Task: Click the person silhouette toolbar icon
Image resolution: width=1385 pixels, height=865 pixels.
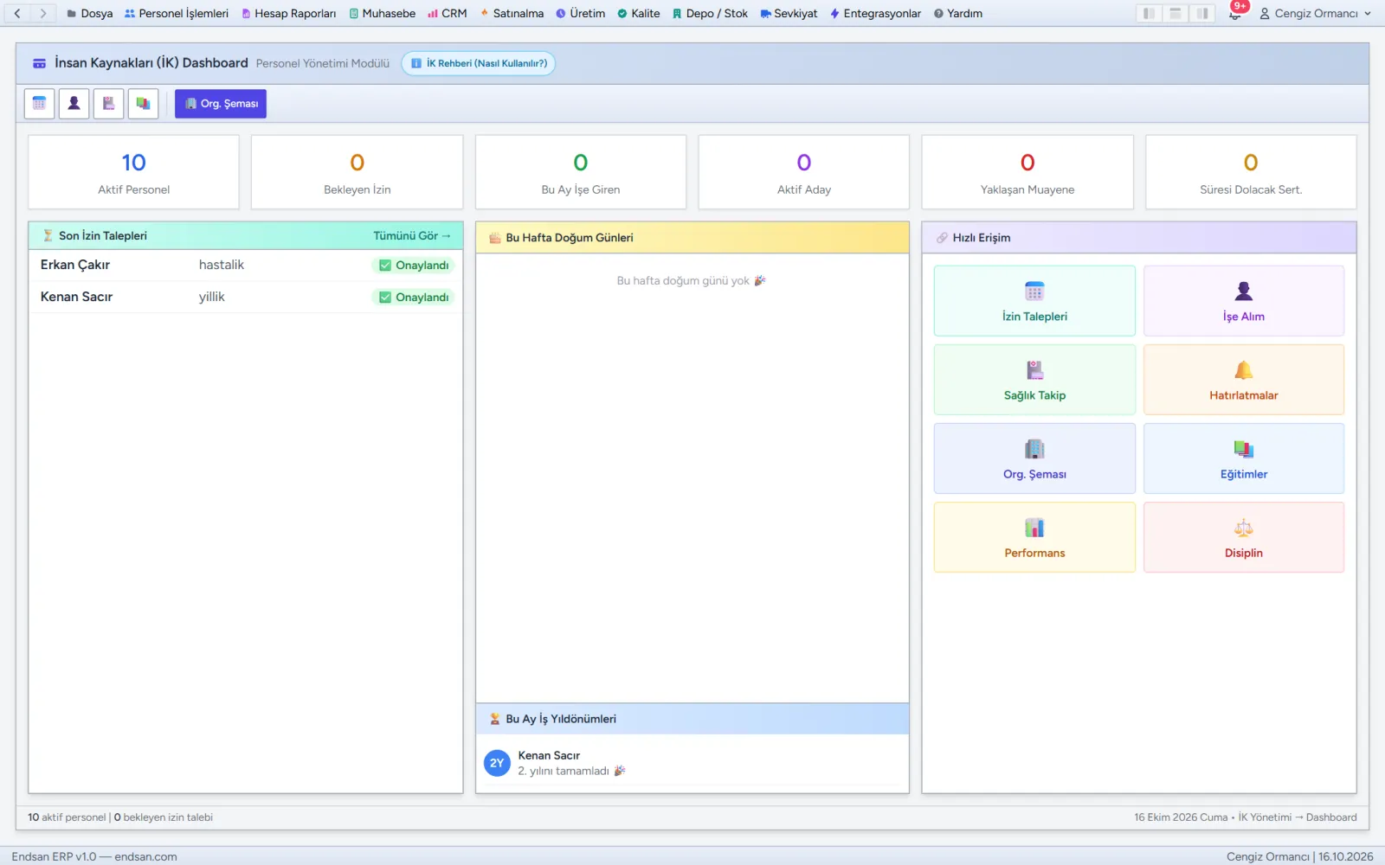Action: (74, 104)
